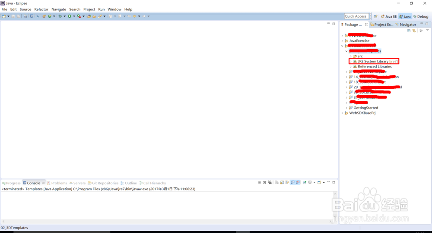Open the New Java Class dropdown arrow

[54, 16]
